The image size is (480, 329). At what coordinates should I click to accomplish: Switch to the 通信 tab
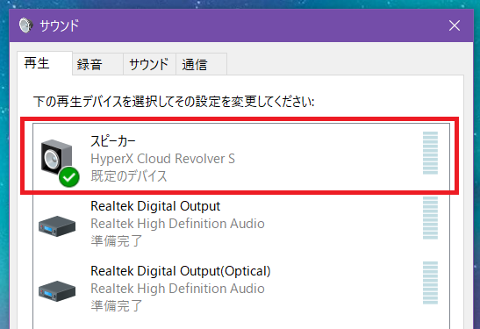pos(201,64)
